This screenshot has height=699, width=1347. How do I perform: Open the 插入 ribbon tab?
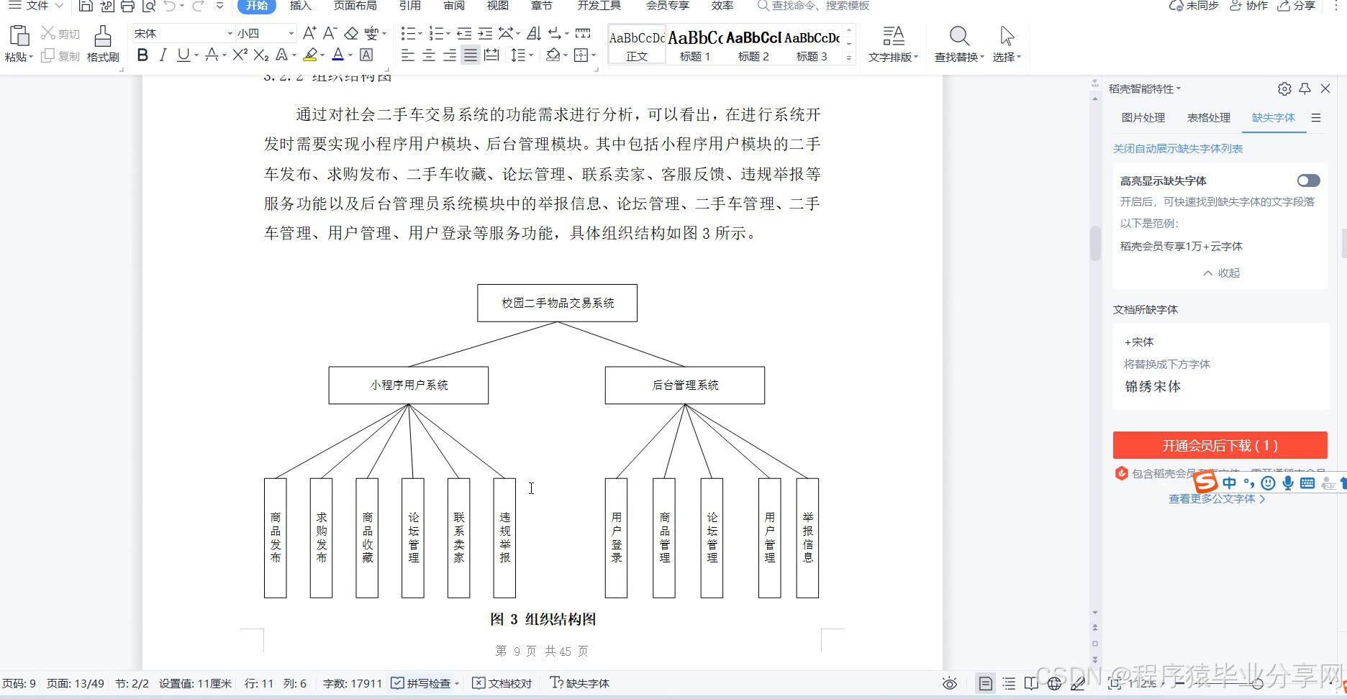[300, 6]
